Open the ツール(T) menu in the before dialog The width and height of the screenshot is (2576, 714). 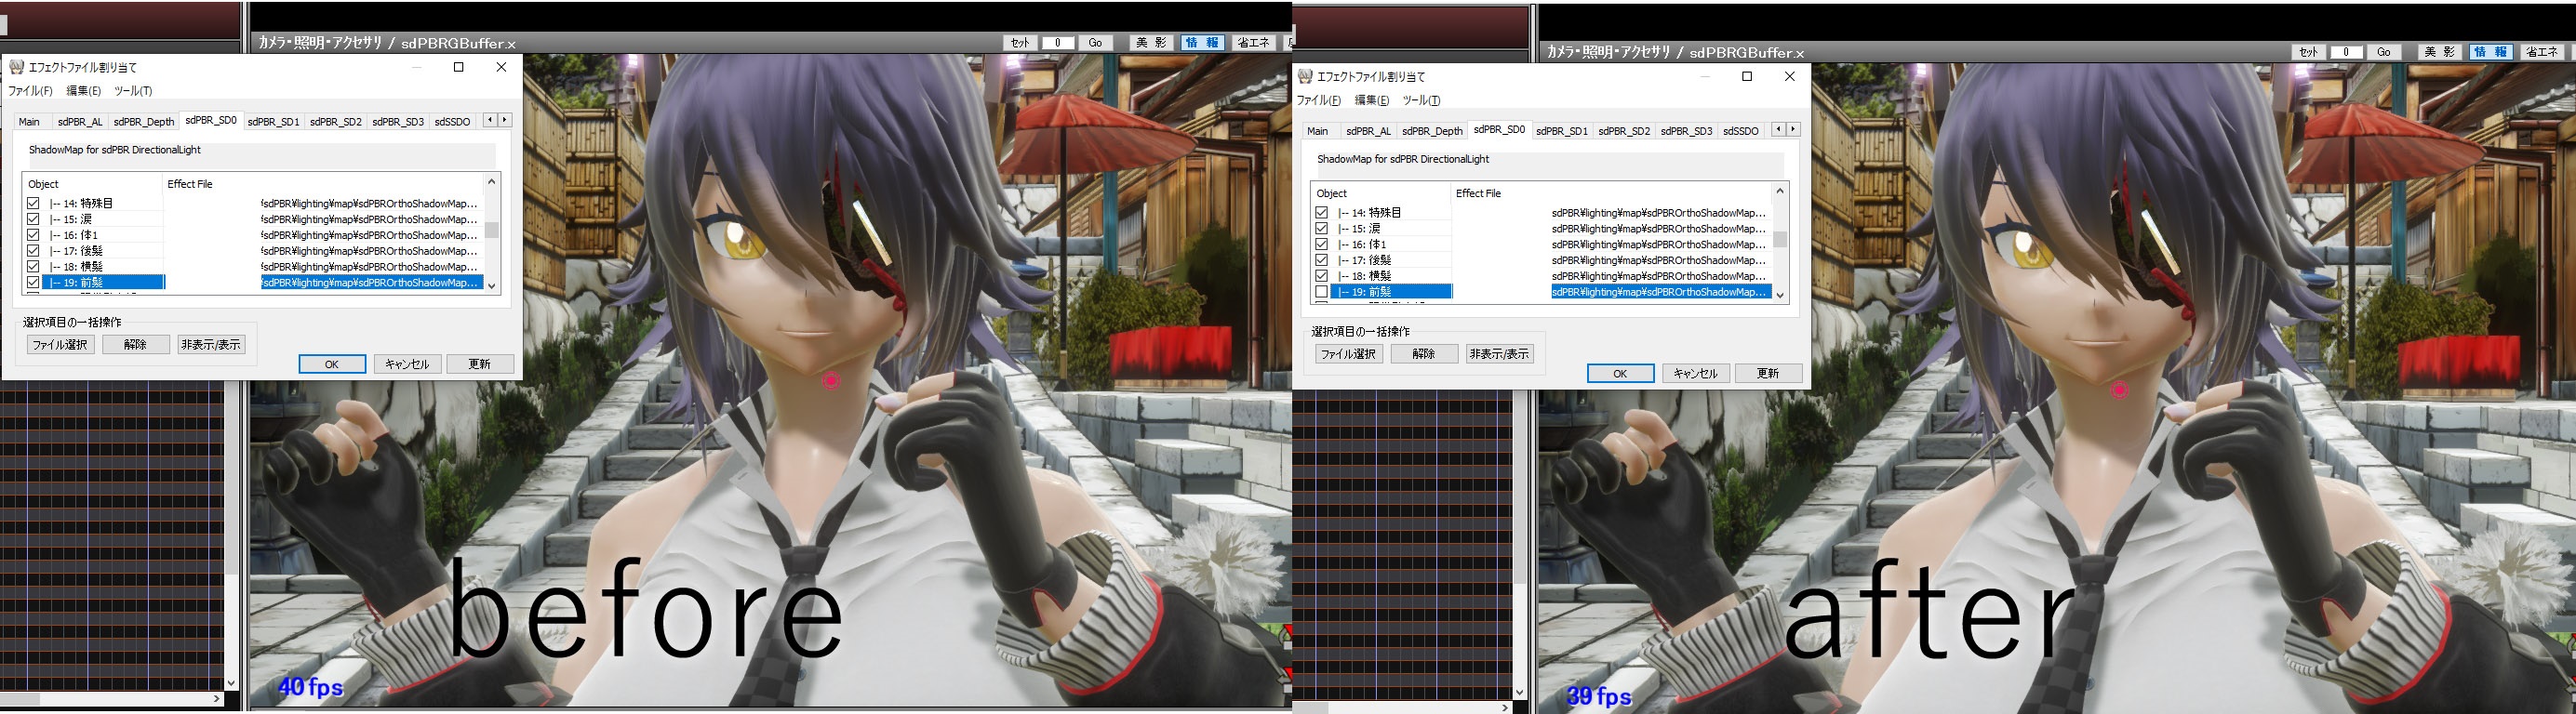click(x=133, y=91)
